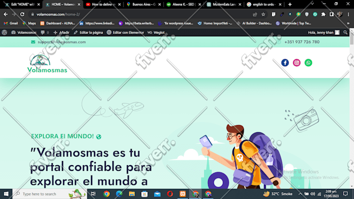
Task: Open Microsoft Store from the taskbar
Action: 145,194
